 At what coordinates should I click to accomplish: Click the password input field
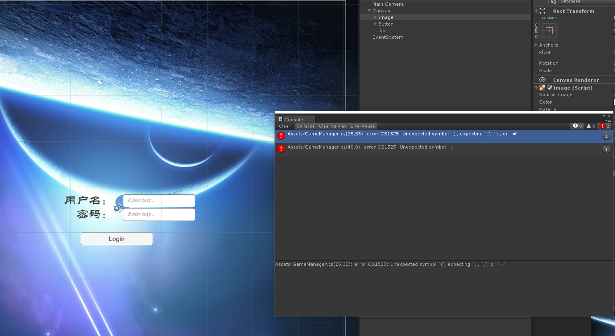click(x=159, y=214)
